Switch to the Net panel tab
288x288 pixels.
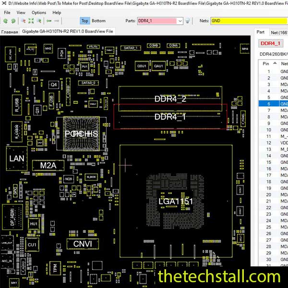tap(278, 33)
